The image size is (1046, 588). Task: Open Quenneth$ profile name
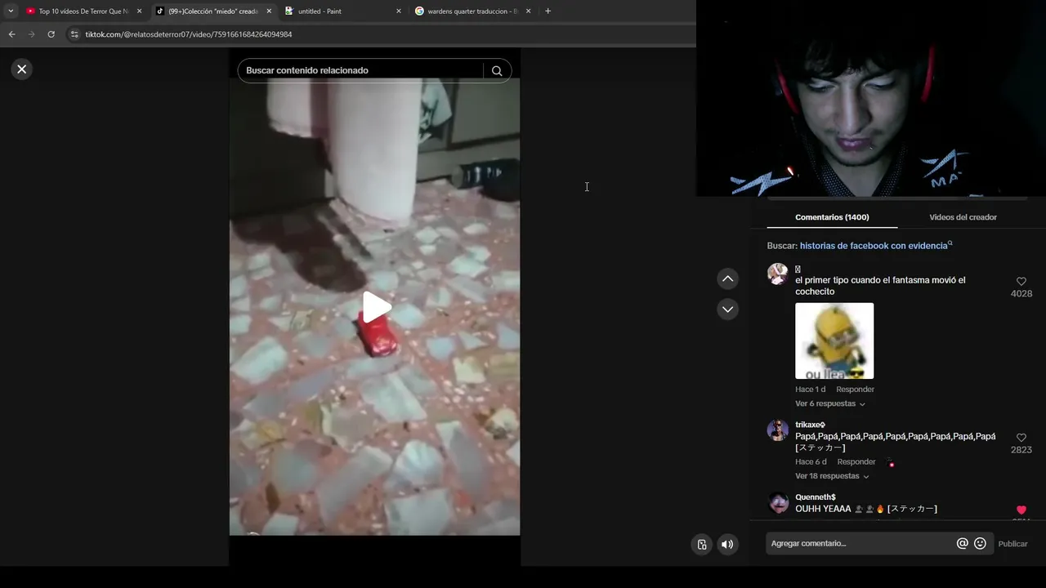point(815,497)
